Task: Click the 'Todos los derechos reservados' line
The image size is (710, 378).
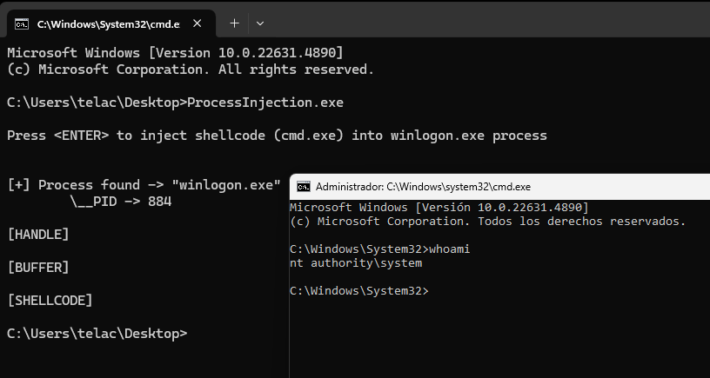Action: 487,222
